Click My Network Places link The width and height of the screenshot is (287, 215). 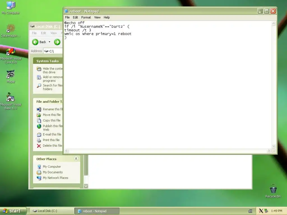[55, 178]
